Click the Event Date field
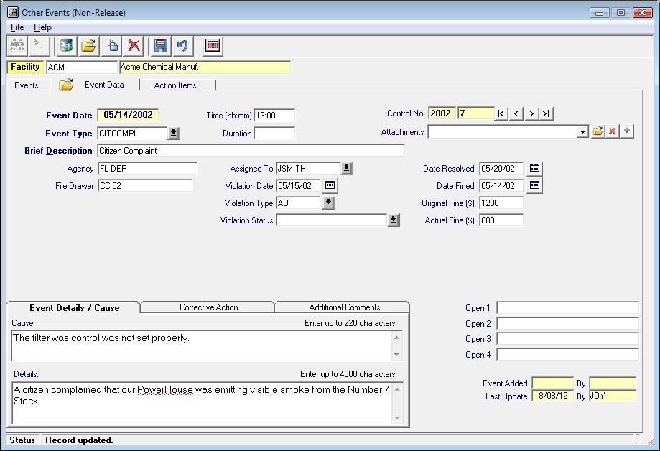660x451 pixels. point(128,115)
